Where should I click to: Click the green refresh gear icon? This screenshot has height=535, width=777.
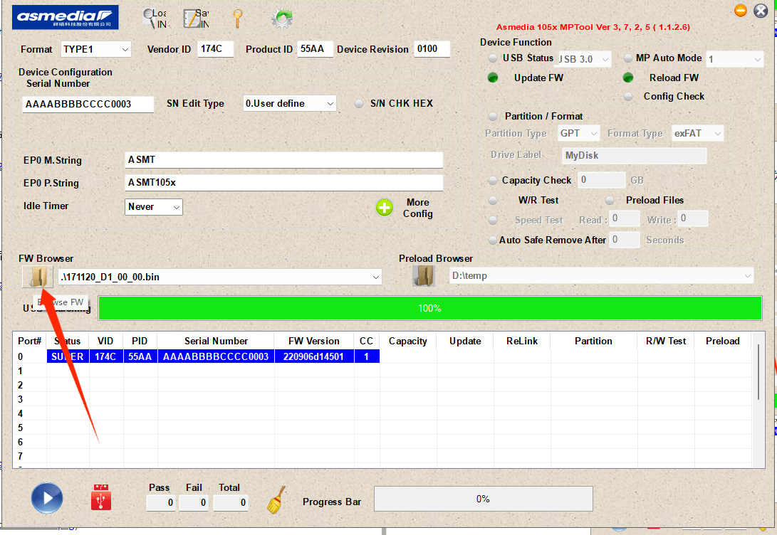282,18
